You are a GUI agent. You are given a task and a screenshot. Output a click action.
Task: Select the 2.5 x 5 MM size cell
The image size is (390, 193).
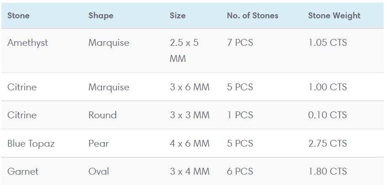[x=184, y=50]
